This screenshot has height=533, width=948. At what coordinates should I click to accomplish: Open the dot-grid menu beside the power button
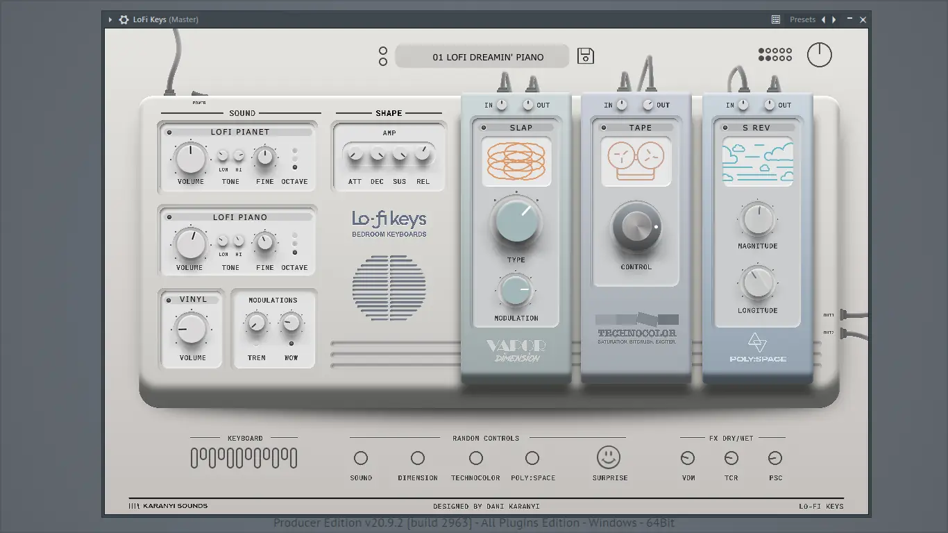775,54
